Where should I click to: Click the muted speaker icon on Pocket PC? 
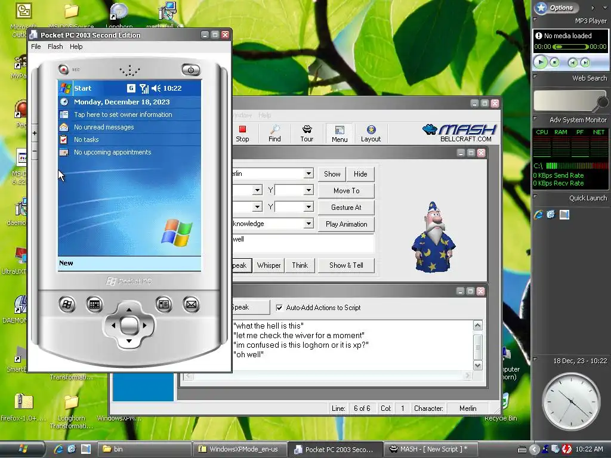tap(156, 88)
